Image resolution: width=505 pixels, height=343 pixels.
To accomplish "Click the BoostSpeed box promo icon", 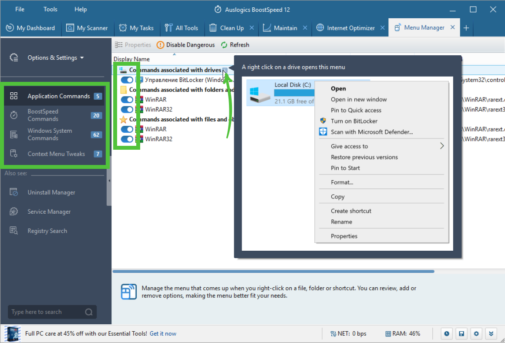I will pos(13,334).
